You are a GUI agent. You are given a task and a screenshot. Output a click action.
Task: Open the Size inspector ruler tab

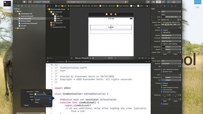point(172,6)
